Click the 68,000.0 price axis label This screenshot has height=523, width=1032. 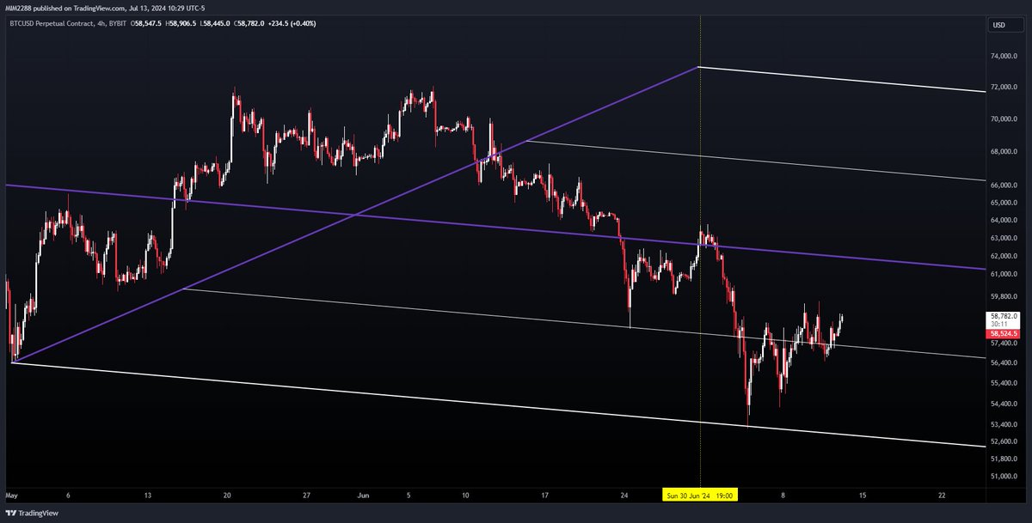(x=1005, y=152)
